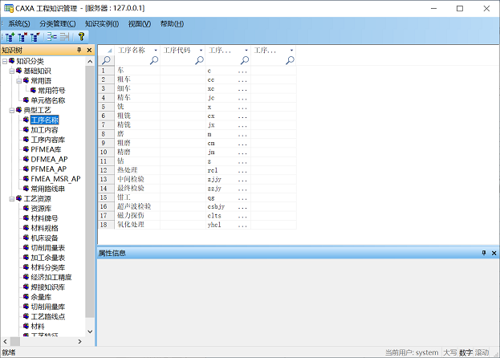The image size is (500, 358).
Task: Click search icon in 工序名称 filter cell
Action: (152, 60)
